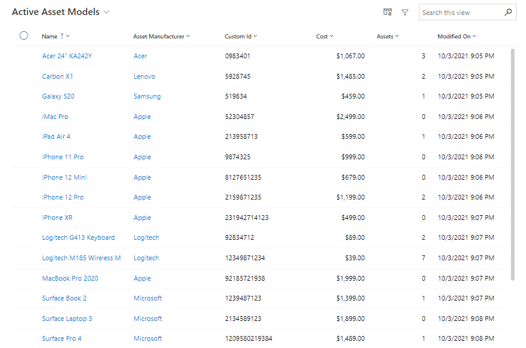Open the Carbon X1 record

point(57,76)
